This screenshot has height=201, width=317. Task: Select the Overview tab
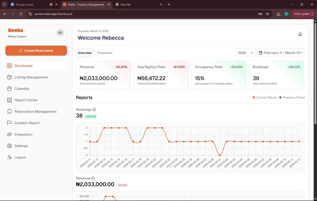click(x=85, y=53)
